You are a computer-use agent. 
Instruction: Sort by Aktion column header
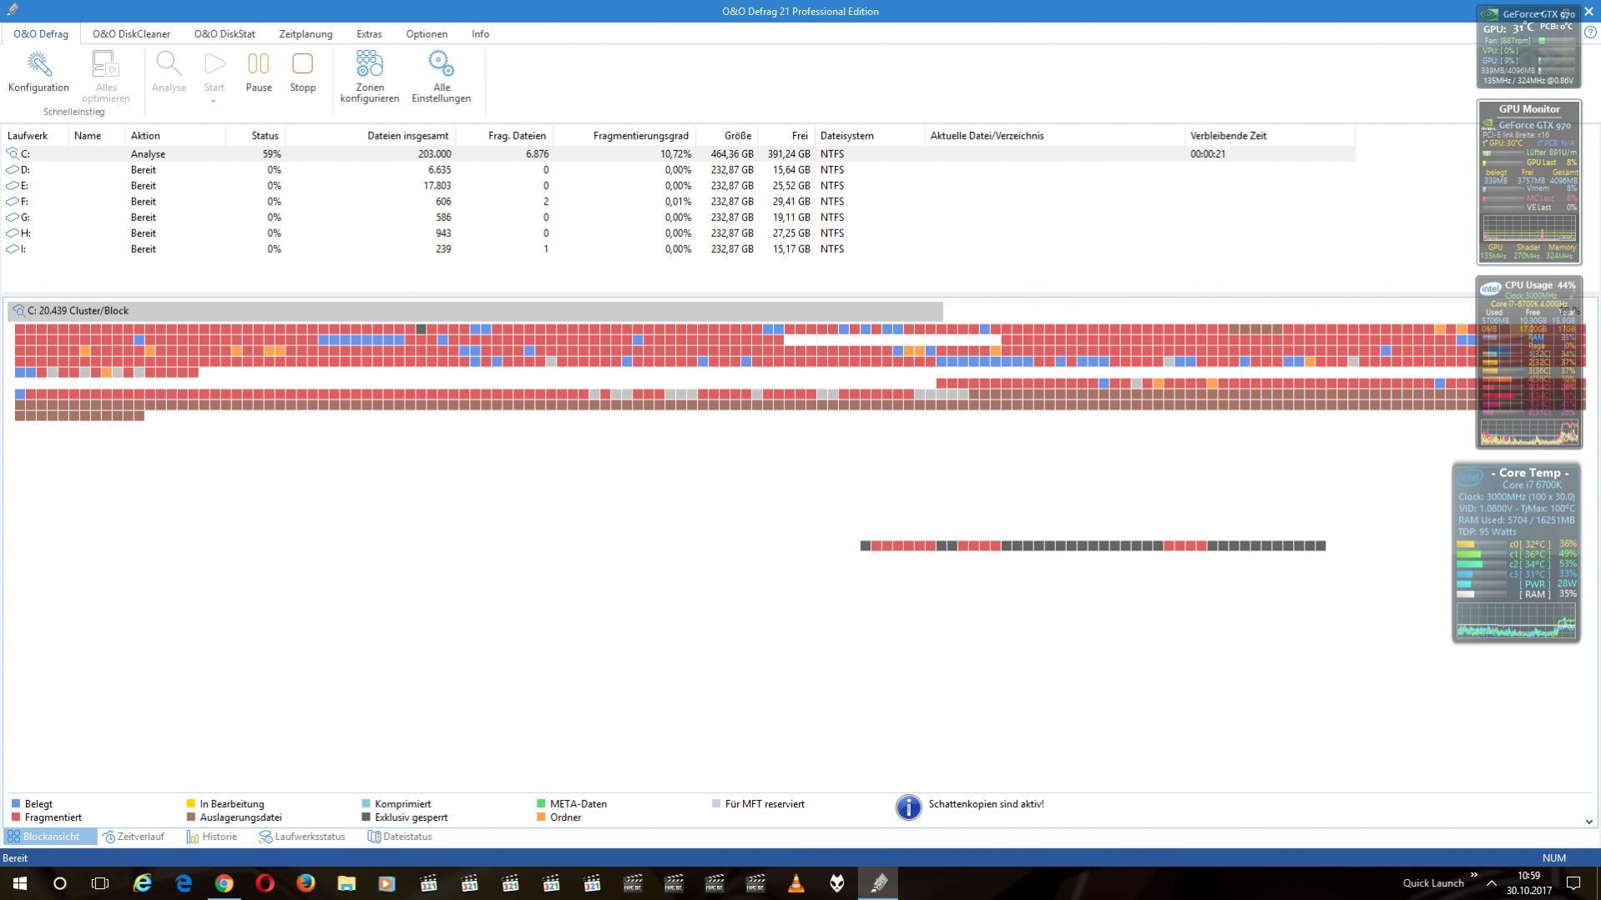point(175,135)
